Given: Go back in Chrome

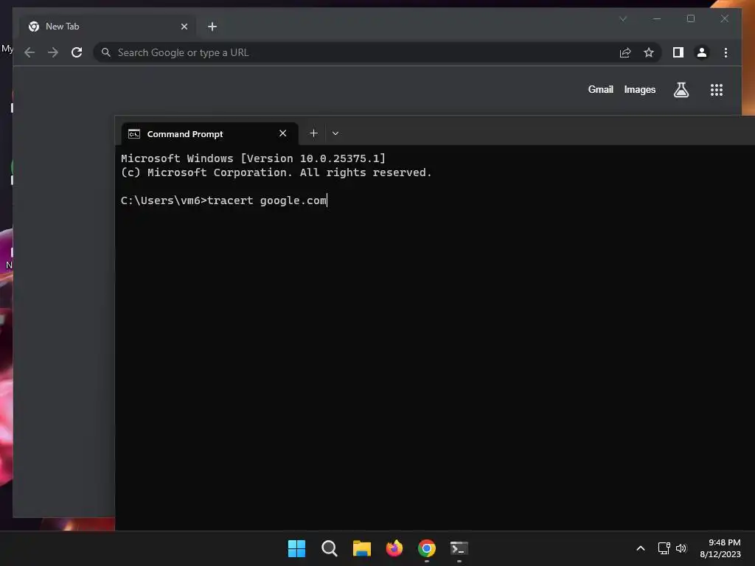Looking at the screenshot, I should point(29,52).
